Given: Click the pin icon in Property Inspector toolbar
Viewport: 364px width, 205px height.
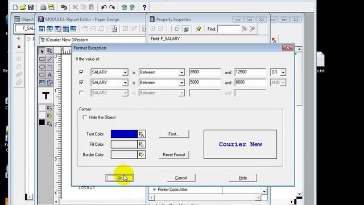Looking at the screenshot, I should coord(198,29).
